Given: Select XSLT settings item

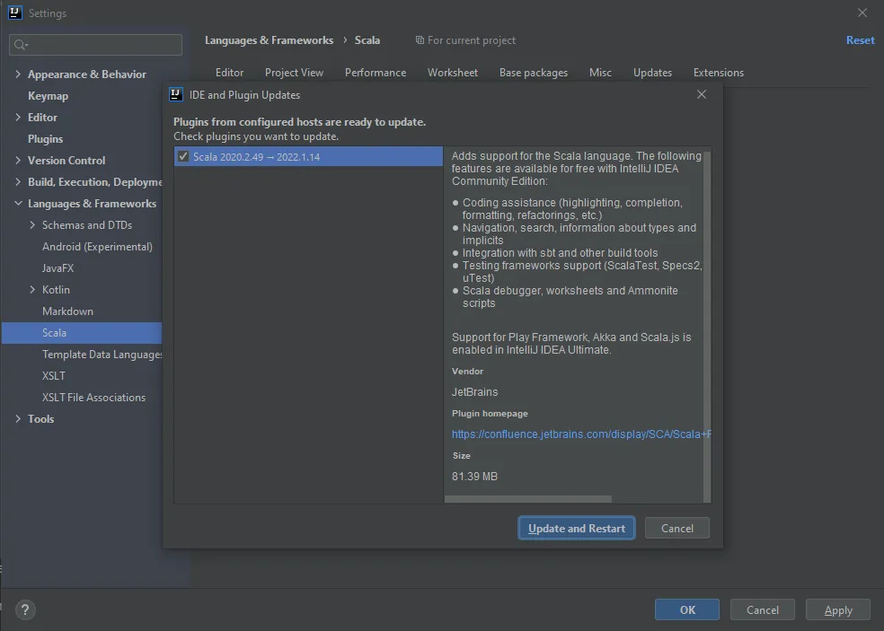Looking at the screenshot, I should (54, 375).
